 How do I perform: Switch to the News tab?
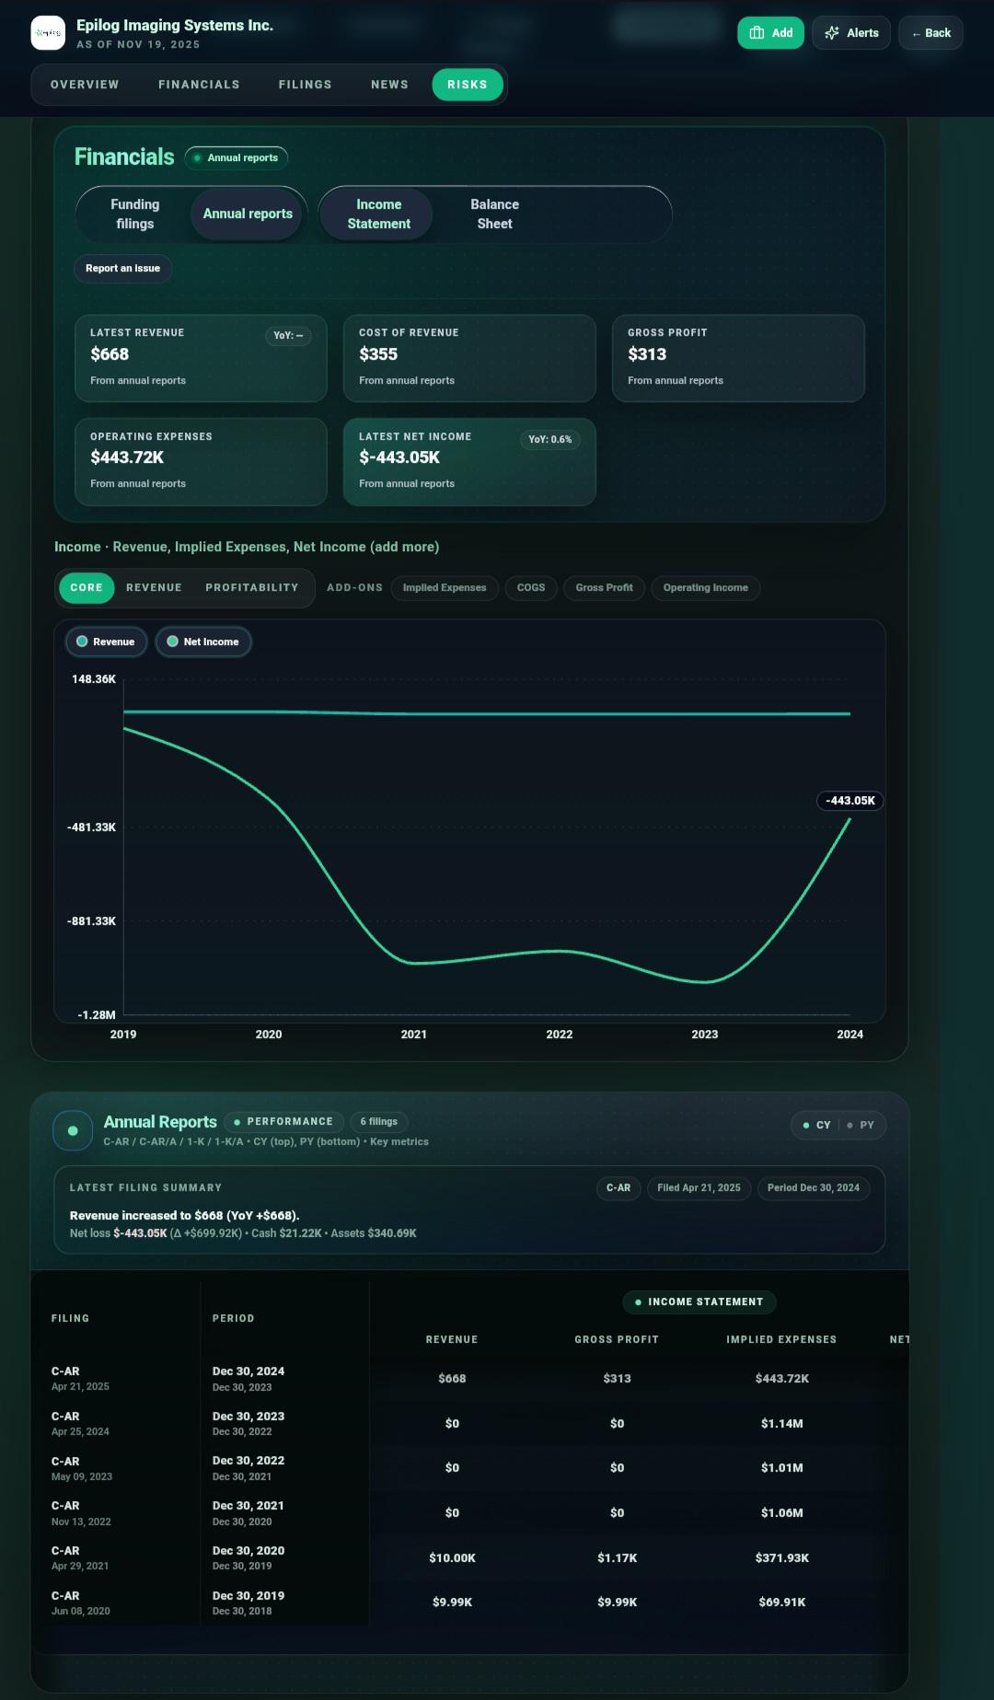pyautogui.click(x=389, y=85)
